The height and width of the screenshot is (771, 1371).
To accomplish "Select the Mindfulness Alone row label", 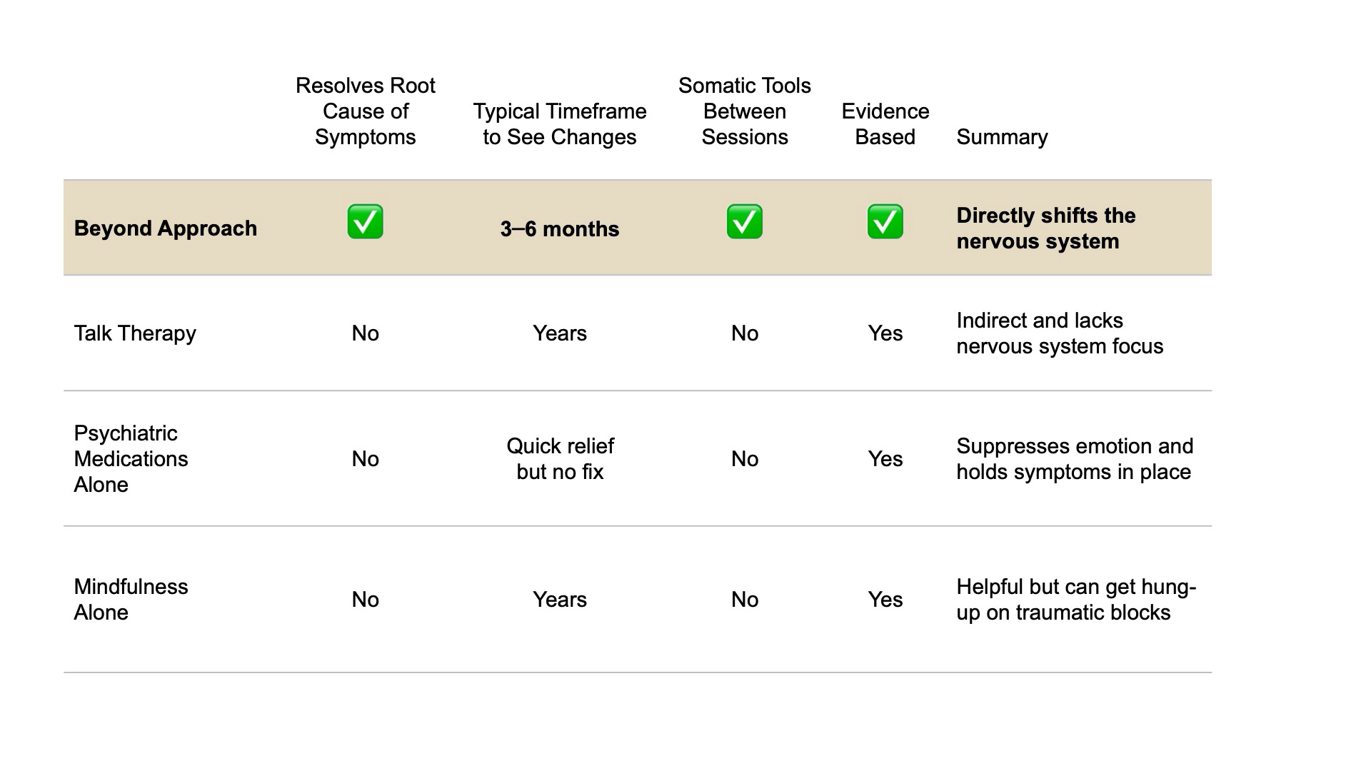I will pos(131,600).
